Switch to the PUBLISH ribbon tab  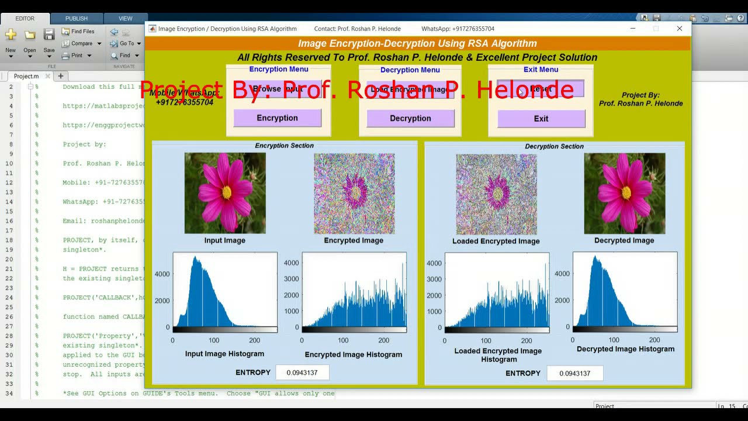tap(77, 19)
